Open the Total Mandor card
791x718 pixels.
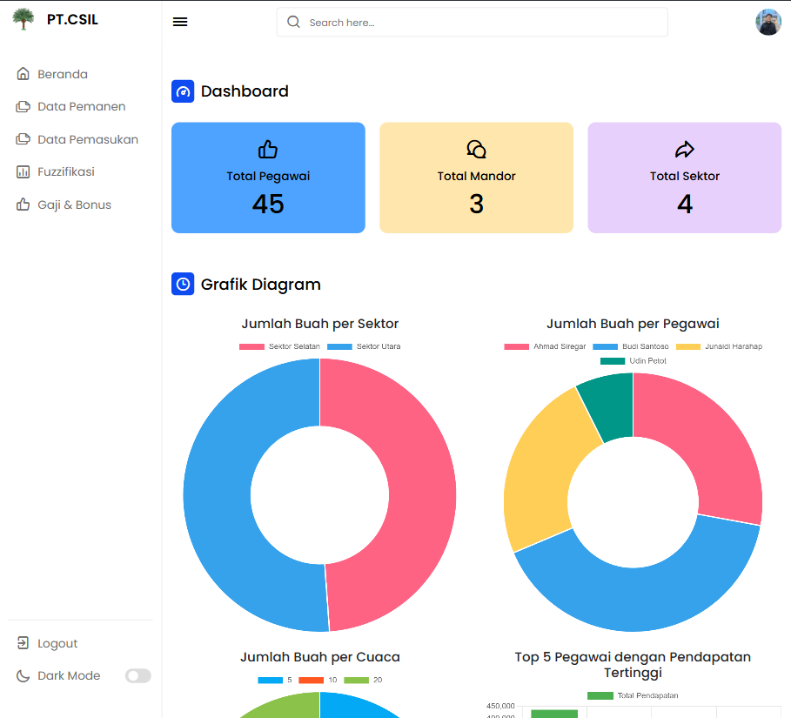tap(476, 178)
